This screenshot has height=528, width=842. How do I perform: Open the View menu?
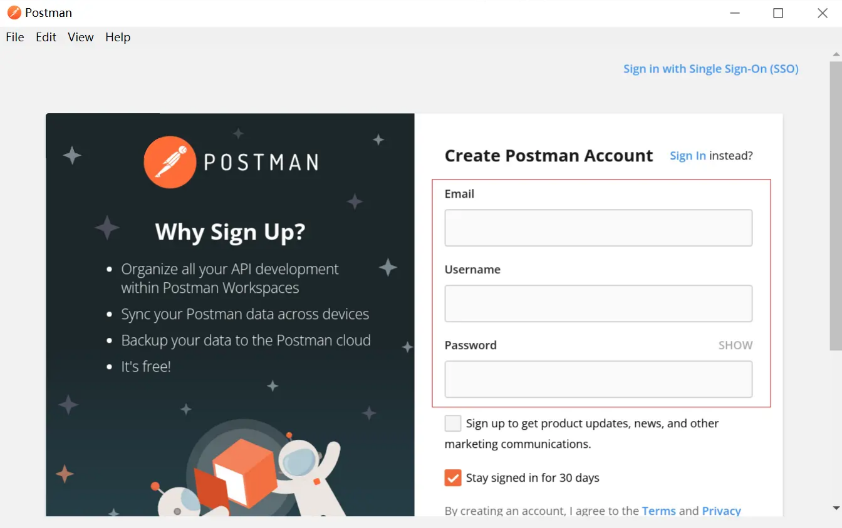(x=80, y=37)
